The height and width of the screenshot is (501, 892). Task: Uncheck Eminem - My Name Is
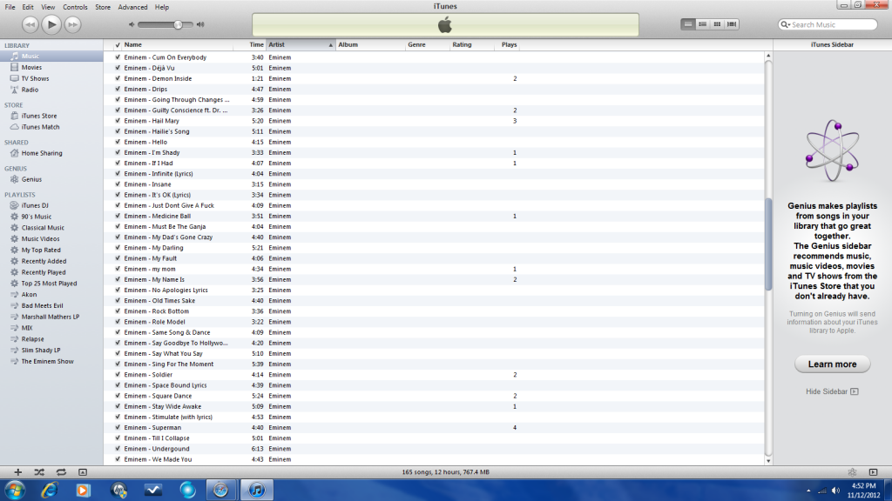coord(118,279)
